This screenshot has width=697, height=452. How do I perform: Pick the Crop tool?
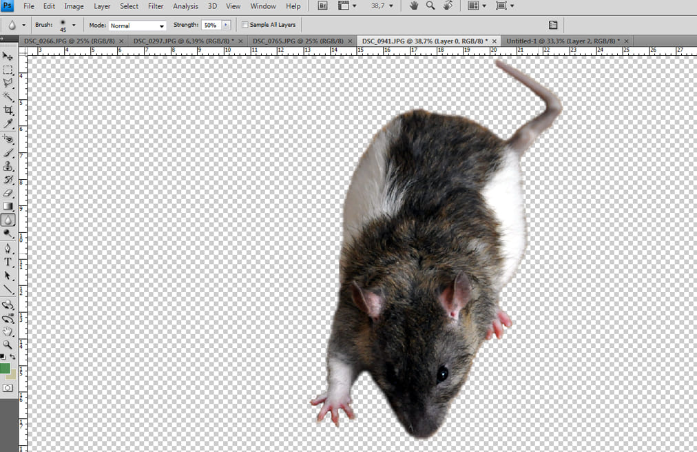click(8, 110)
